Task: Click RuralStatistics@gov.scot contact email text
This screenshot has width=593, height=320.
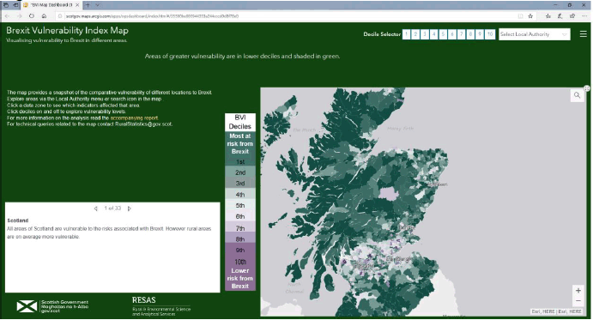Action: [143, 124]
